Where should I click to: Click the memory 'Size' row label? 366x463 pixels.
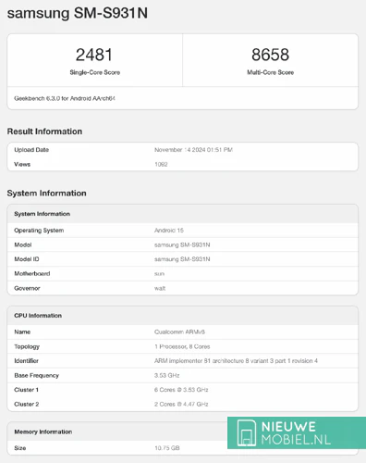[20, 448]
